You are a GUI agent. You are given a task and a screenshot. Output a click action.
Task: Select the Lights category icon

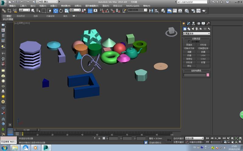pos(193,29)
